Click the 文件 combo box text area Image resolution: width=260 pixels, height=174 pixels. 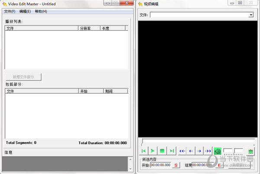pyautogui.click(x=199, y=15)
